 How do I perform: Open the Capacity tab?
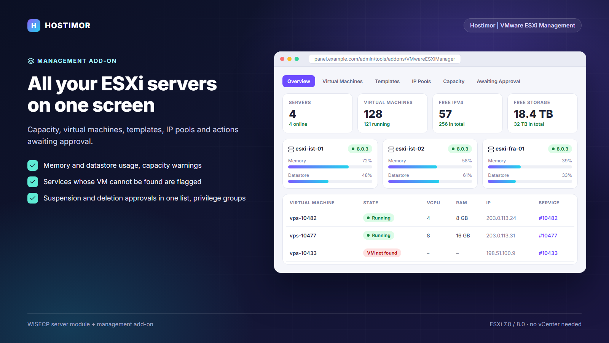454,81
